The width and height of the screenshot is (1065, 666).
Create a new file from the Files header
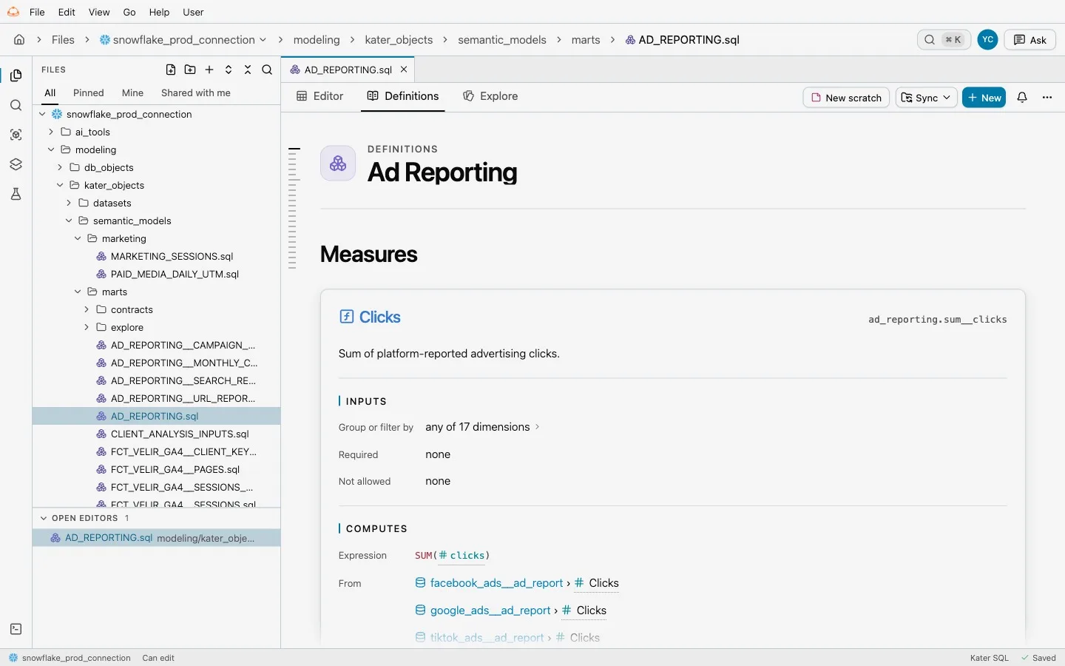[171, 70]
